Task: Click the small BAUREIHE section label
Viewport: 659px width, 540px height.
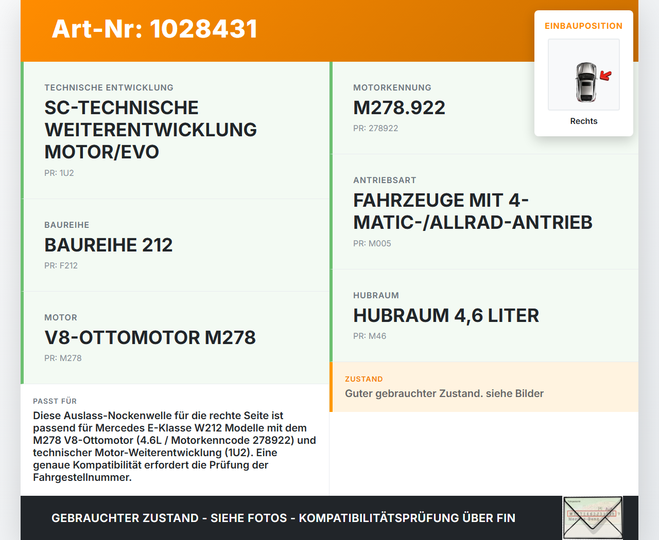Action: pyautogui.click(x=67, y=225)
